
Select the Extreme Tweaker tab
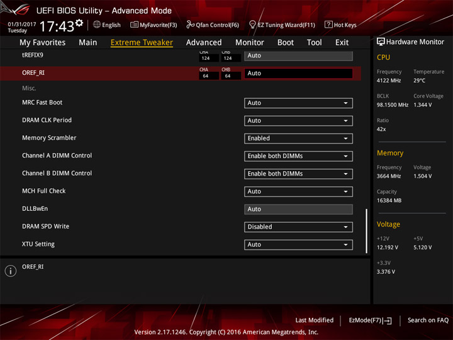142,43
